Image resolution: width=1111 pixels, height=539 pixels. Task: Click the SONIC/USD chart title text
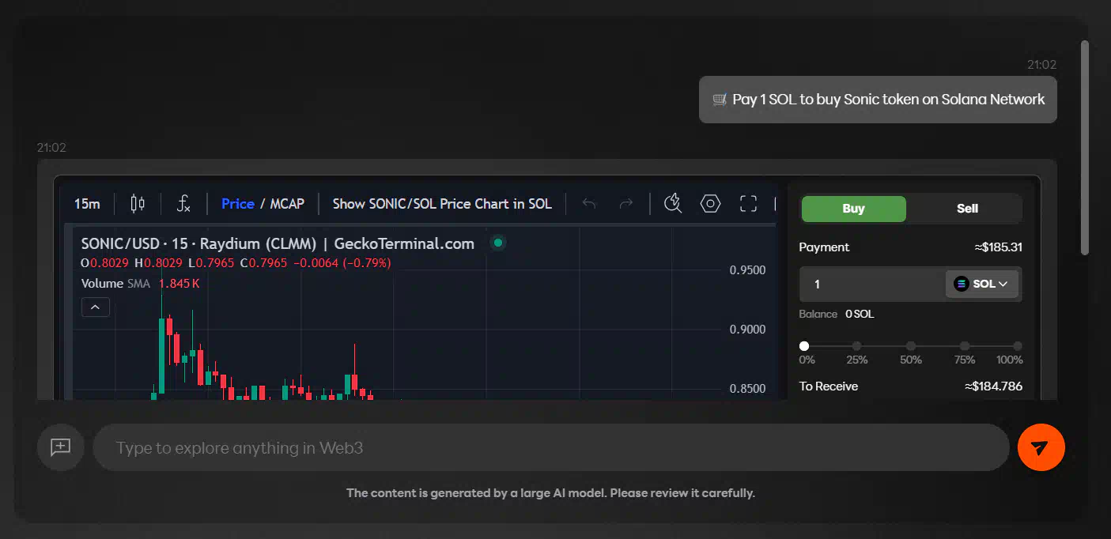pyautogui.click(x=278, y=243)
